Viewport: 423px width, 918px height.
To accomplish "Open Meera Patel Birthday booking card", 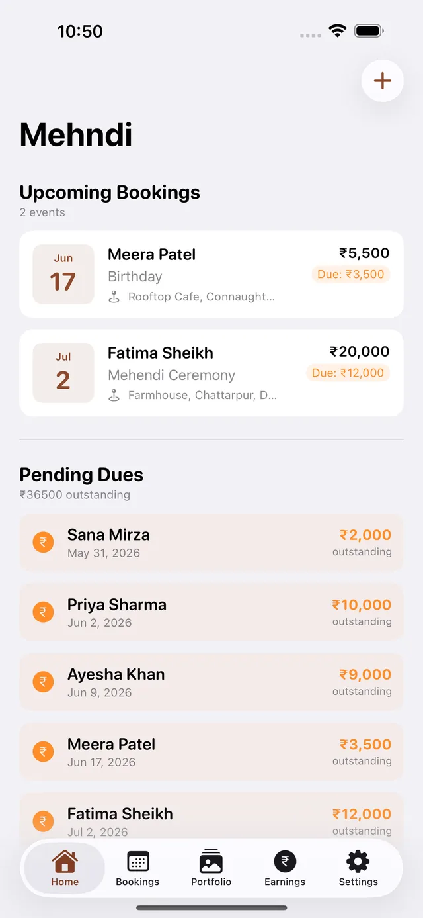I will (211, 274).
